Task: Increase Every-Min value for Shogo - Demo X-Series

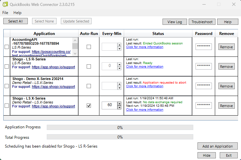Action: (x=119, y=84)
